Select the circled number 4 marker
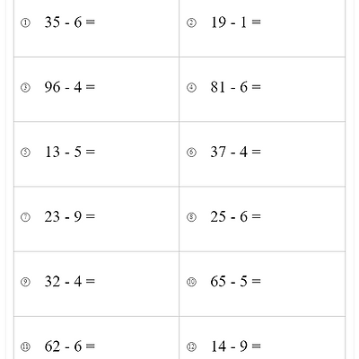 [x=191, y=87]
